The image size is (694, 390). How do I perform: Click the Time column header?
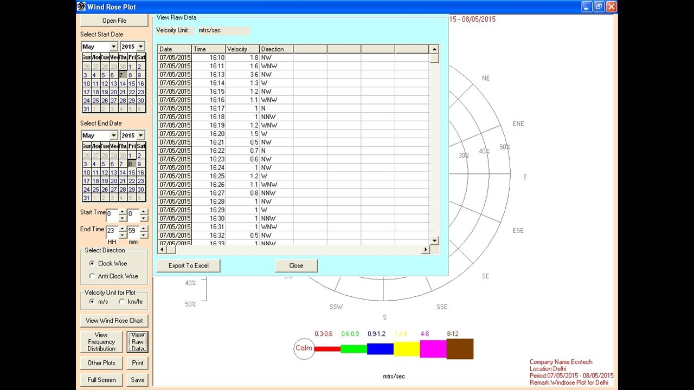pos(209,49)
